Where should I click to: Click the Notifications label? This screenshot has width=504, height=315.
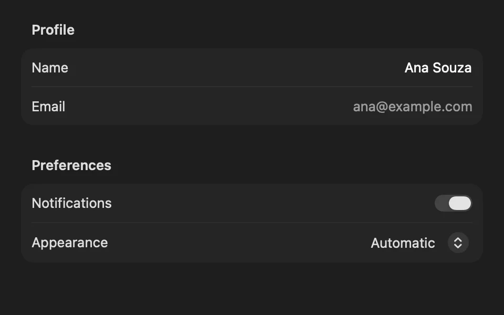(x=72, y=203)
